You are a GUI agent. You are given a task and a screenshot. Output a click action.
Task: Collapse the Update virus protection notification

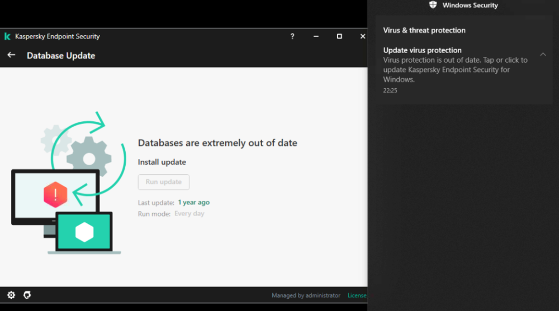tap(543, 55)
